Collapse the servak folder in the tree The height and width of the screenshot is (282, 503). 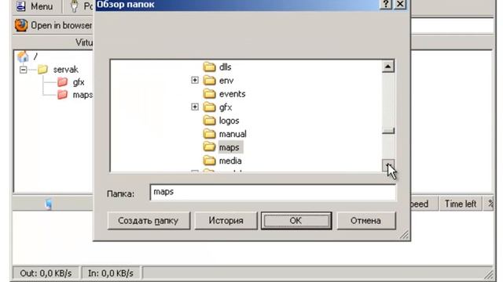[23, 70]
